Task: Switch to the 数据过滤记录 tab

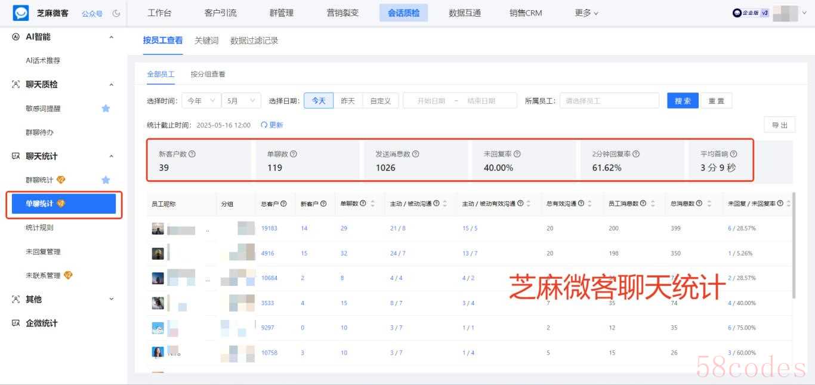Action: coord(254,41)
